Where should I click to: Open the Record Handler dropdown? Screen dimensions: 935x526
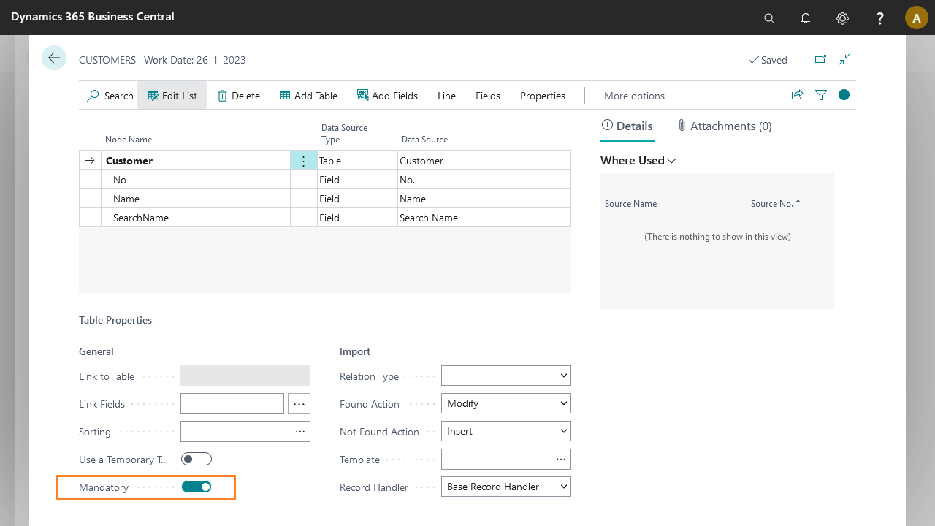point(506,487)
